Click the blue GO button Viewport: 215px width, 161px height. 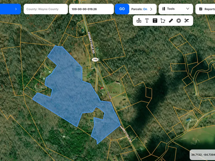tap(122, 9)
